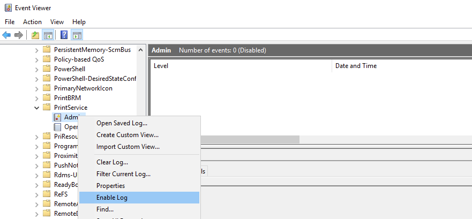
Task: Click the tree pane scroll up arrow
Action: point(141,50)
